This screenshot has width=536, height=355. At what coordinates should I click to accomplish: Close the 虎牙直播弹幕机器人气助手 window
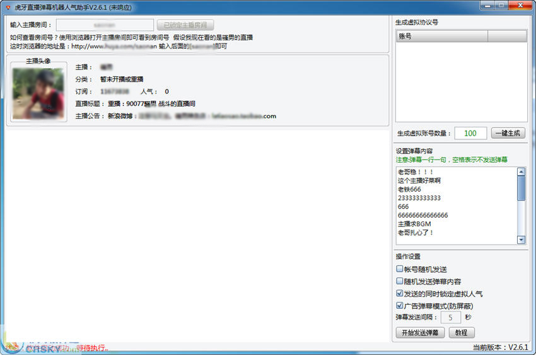coord(520,6)
